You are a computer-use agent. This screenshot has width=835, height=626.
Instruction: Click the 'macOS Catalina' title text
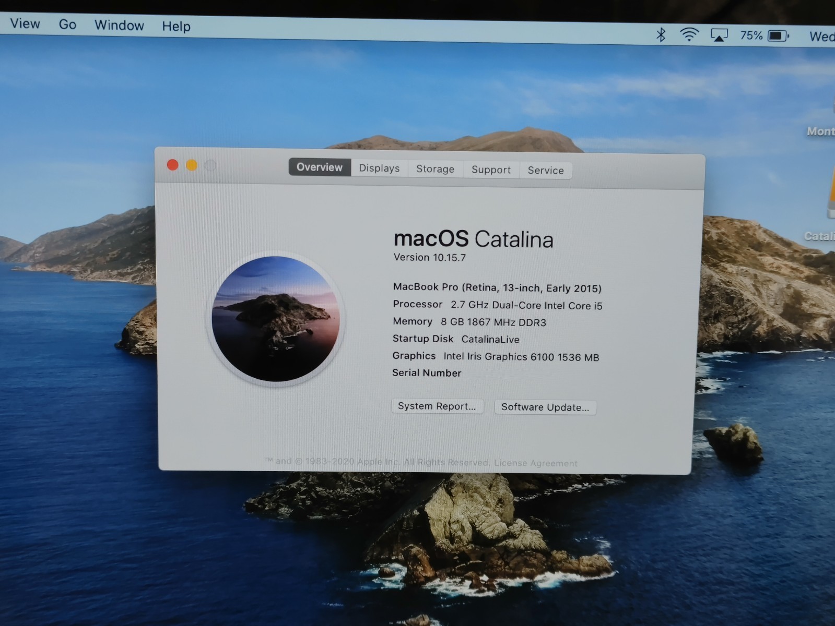473,239
